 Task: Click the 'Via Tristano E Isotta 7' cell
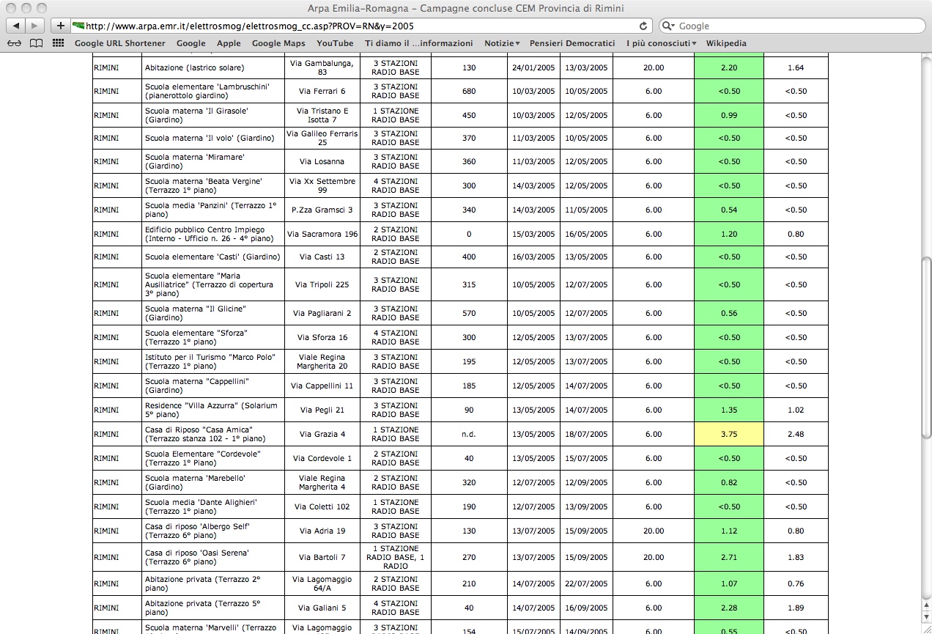point(322,115)
